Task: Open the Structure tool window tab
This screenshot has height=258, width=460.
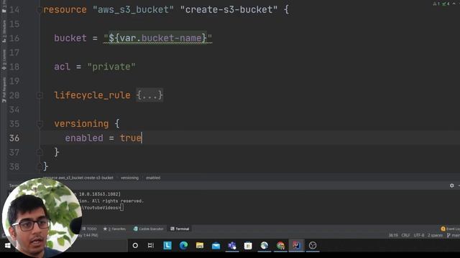Action: 4,31
